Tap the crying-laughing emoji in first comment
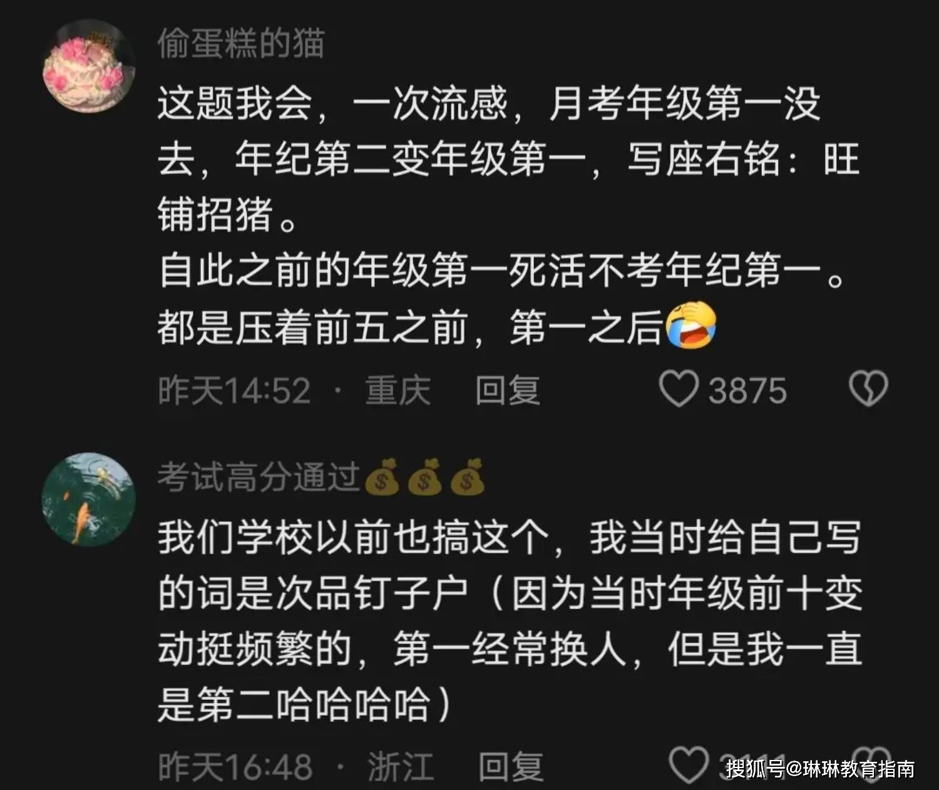939x790 pixels. [690, 325]
